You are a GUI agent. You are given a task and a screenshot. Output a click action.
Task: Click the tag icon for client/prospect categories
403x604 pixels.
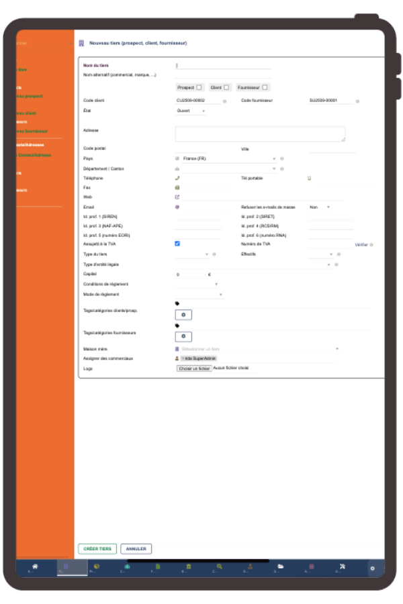coord(177,303)
